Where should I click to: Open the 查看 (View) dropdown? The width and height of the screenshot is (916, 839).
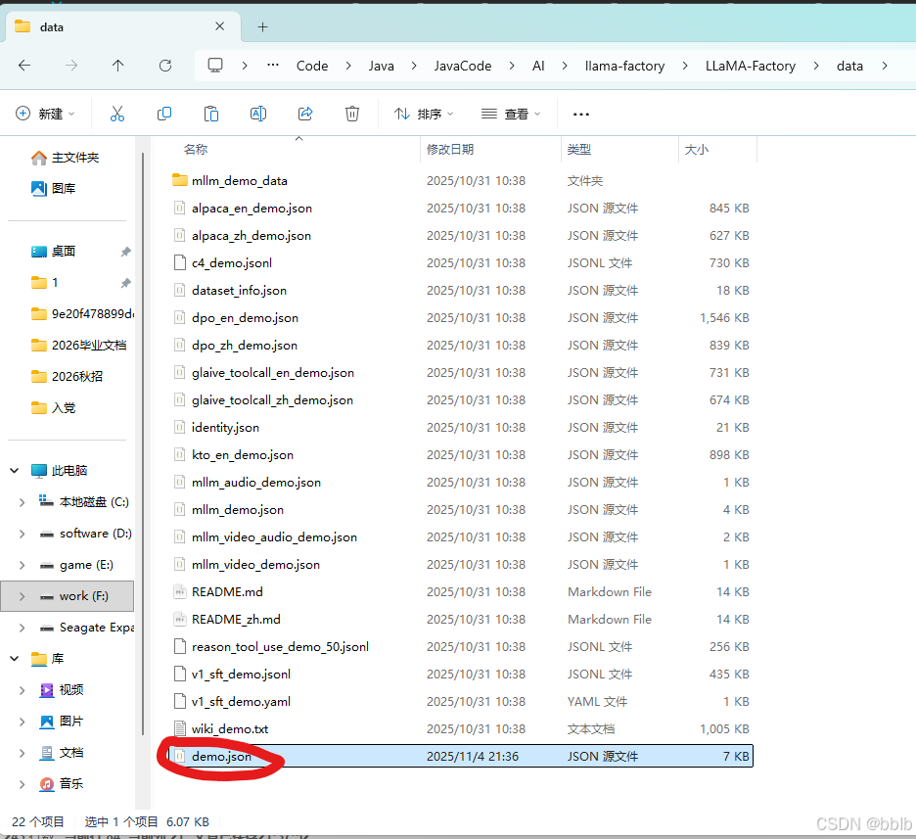[511, 114]
